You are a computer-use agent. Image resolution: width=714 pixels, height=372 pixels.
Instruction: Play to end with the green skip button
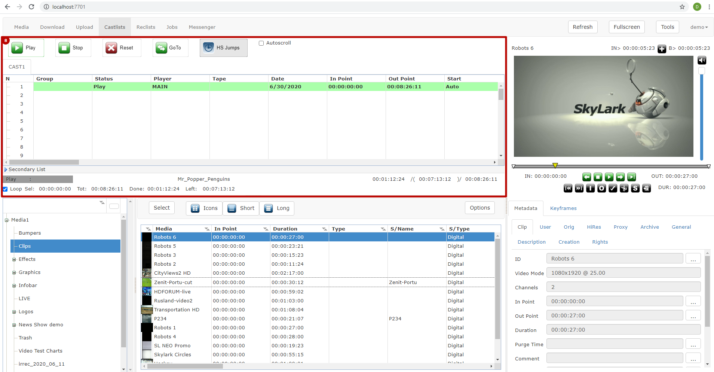pyautogui.click(x=632, y=177)
